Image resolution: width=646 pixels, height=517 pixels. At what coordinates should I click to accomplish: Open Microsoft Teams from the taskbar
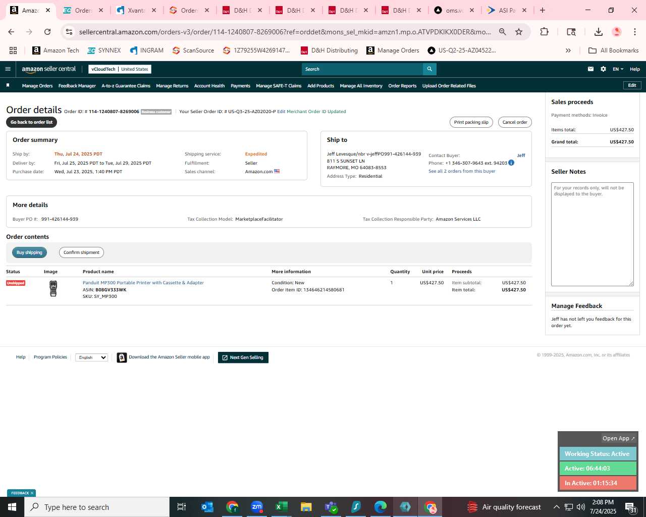(x=331, y=507)
